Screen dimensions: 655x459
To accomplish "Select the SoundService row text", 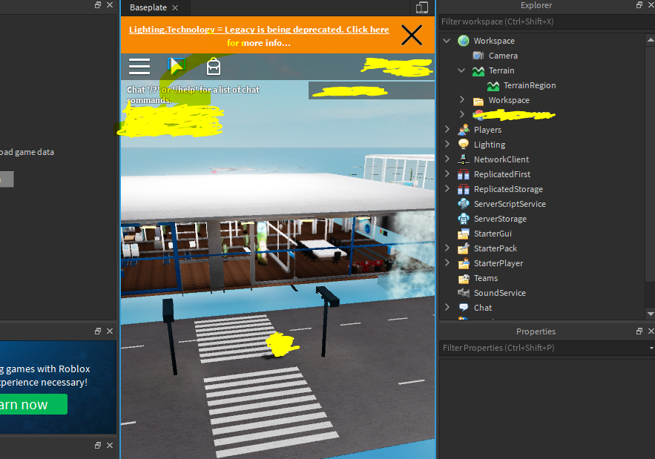I will coord(500,293).
